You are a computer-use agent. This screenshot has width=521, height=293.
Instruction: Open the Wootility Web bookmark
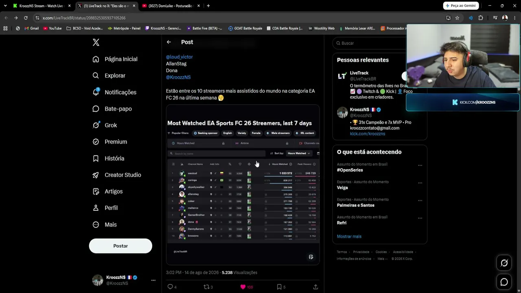pyautogui.click(x=322, y=28)
